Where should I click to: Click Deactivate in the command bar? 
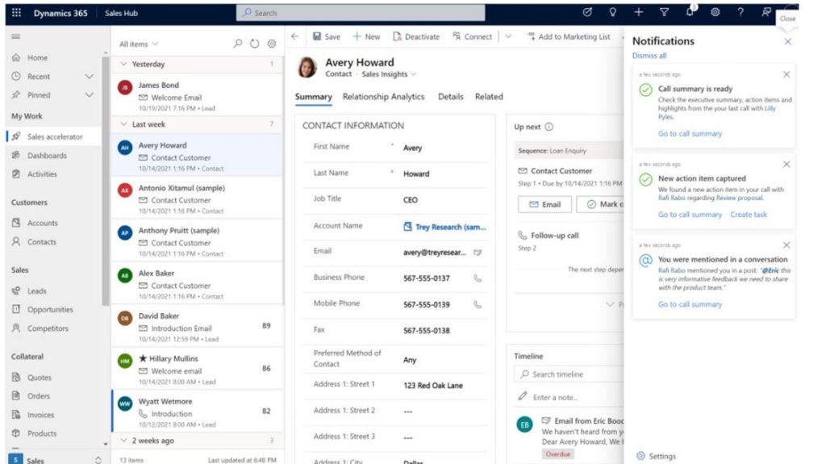[416, 36]
